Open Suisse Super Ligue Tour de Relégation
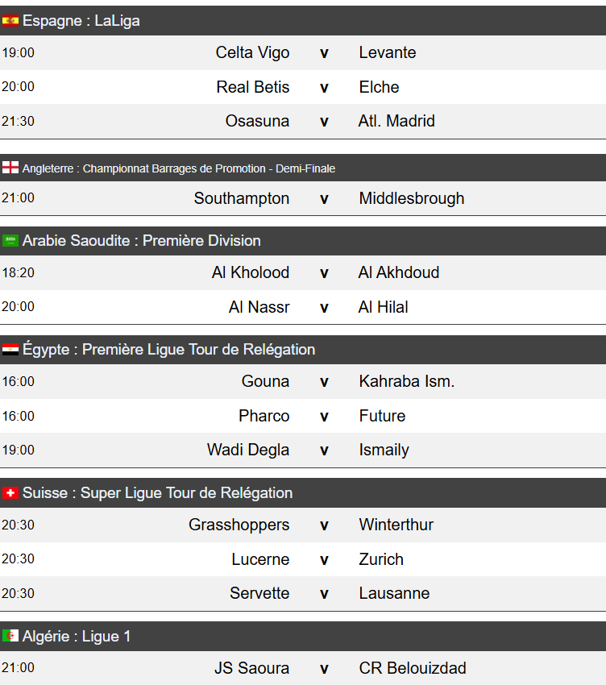Viewport: 606px width, 685px height. click(x=303, y=492)
